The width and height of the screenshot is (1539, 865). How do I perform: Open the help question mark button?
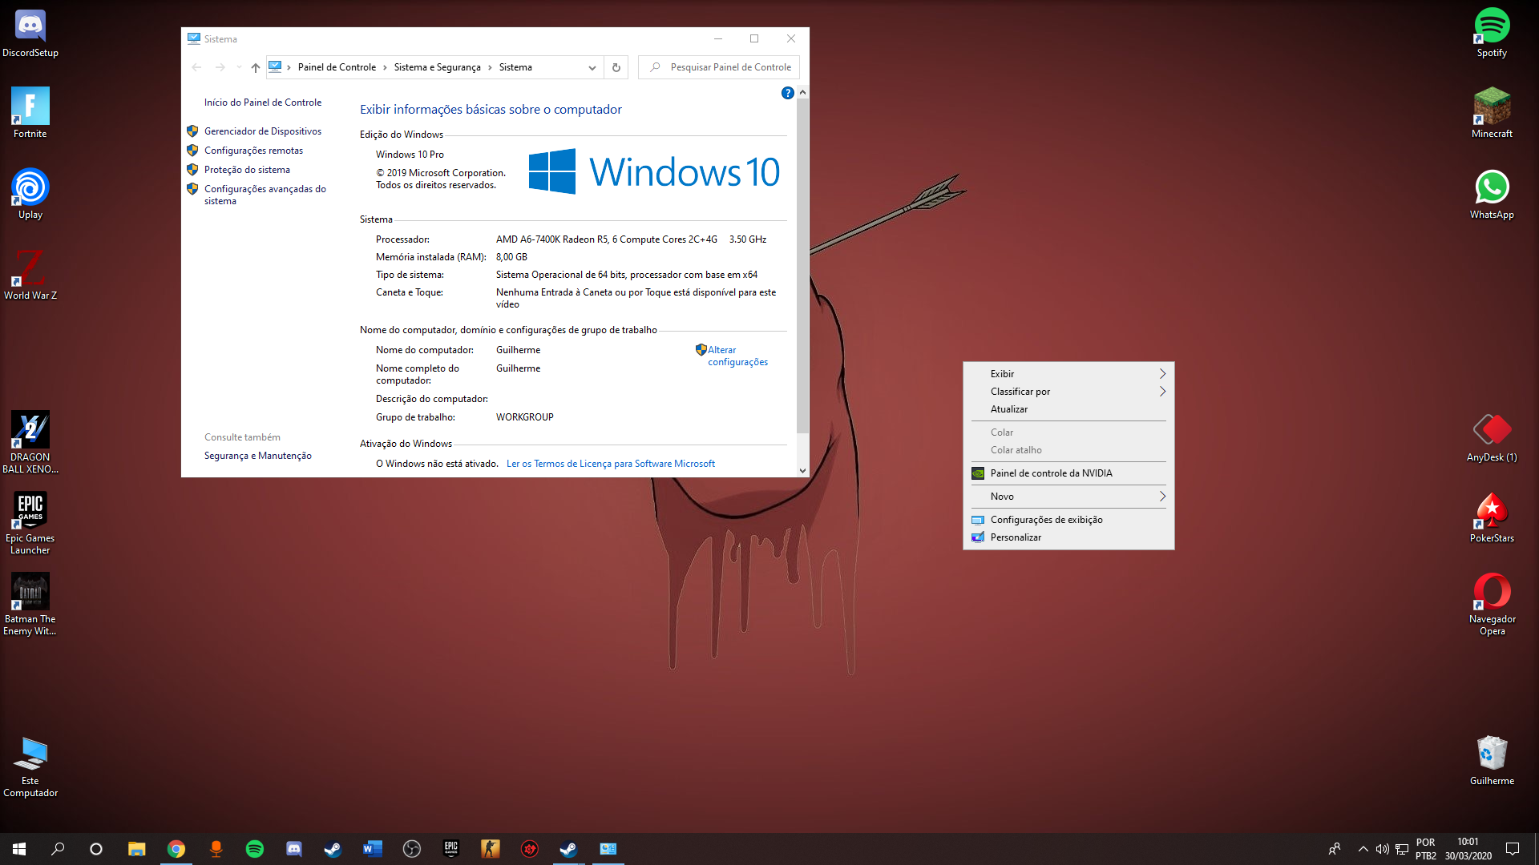pos(787,93)
